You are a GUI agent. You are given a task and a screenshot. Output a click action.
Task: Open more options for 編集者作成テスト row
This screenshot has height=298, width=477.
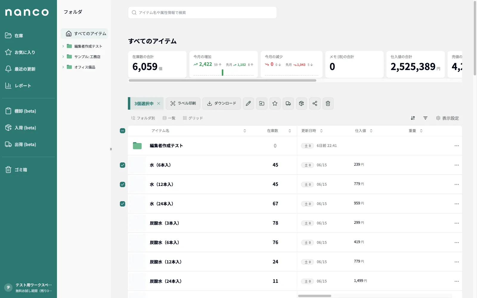pyautogui.click(x=457, y=146)
